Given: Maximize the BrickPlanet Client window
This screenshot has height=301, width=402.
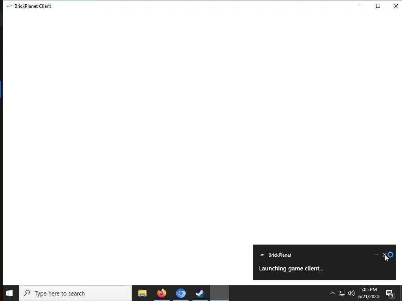Looking at the screenshot, I should (378, 6).
